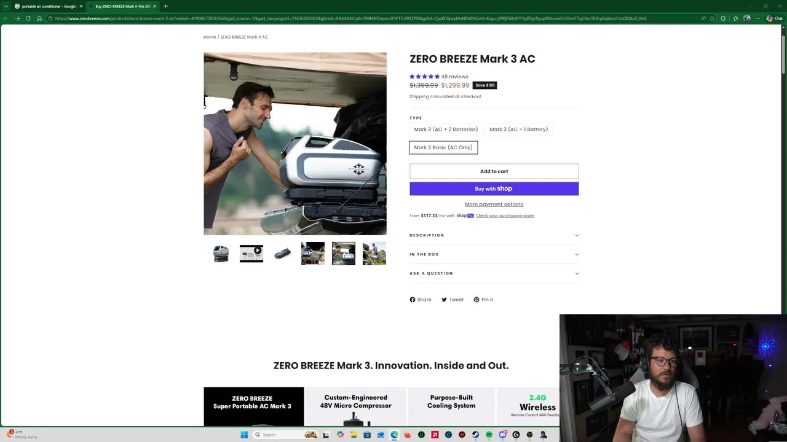
Task: Open Spotify from the taskbar
Action: click(489, 435)
